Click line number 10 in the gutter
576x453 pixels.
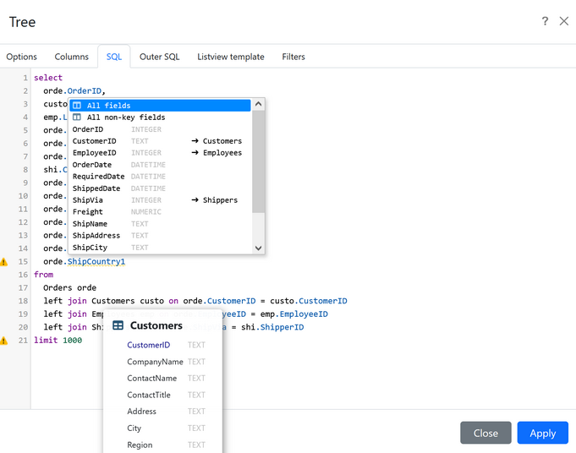(x=23, y=196)
